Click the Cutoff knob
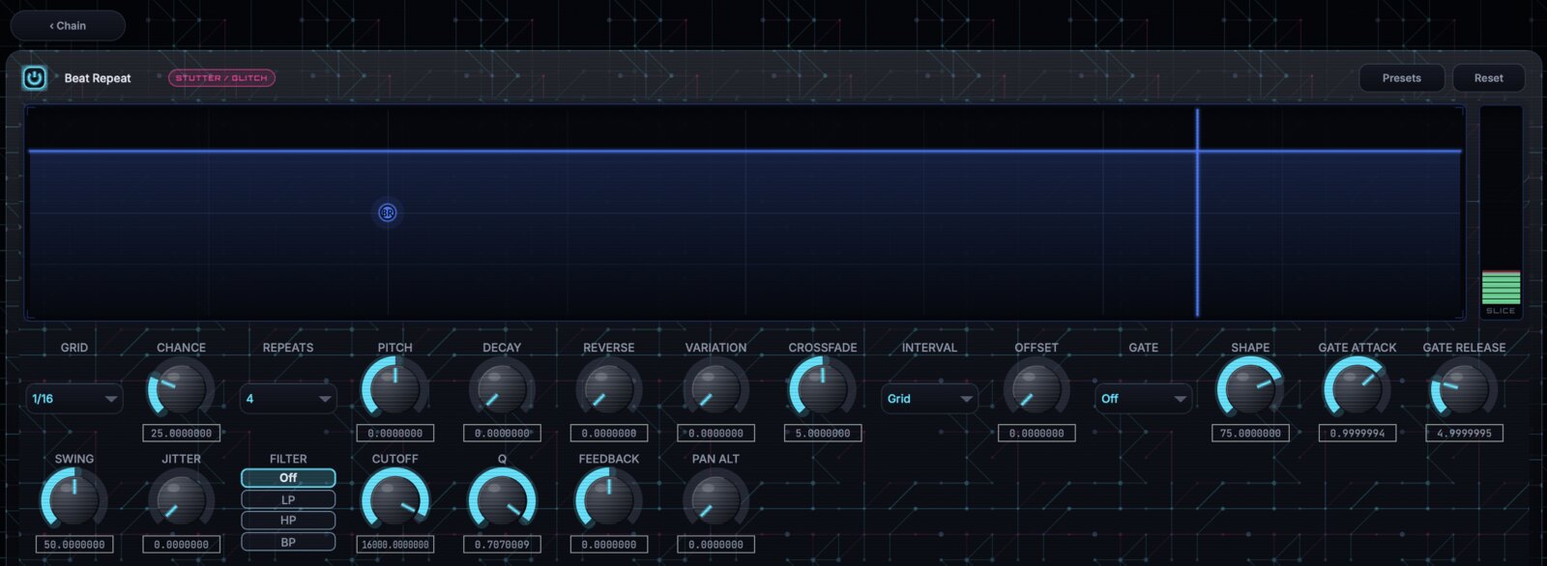1547x566 pixels. click(x=394, y=500)
